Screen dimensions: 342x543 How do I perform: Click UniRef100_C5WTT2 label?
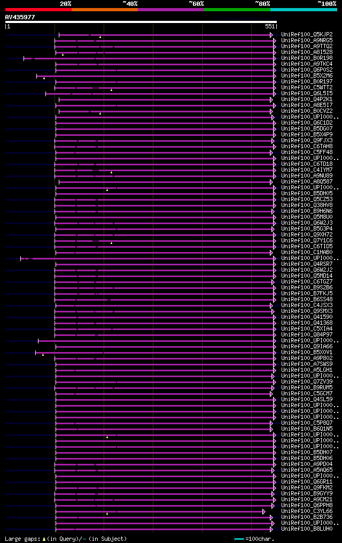tap(307, 88)
